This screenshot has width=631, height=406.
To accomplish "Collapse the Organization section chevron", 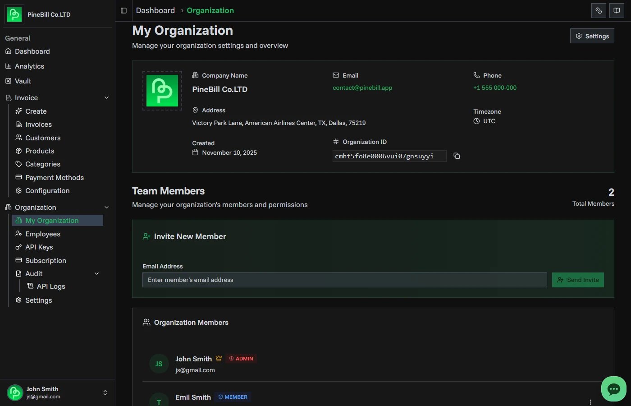I will pos(106,207).
